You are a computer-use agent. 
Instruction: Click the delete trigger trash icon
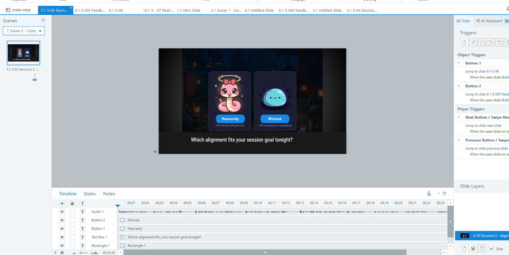(x=499, y=42)
